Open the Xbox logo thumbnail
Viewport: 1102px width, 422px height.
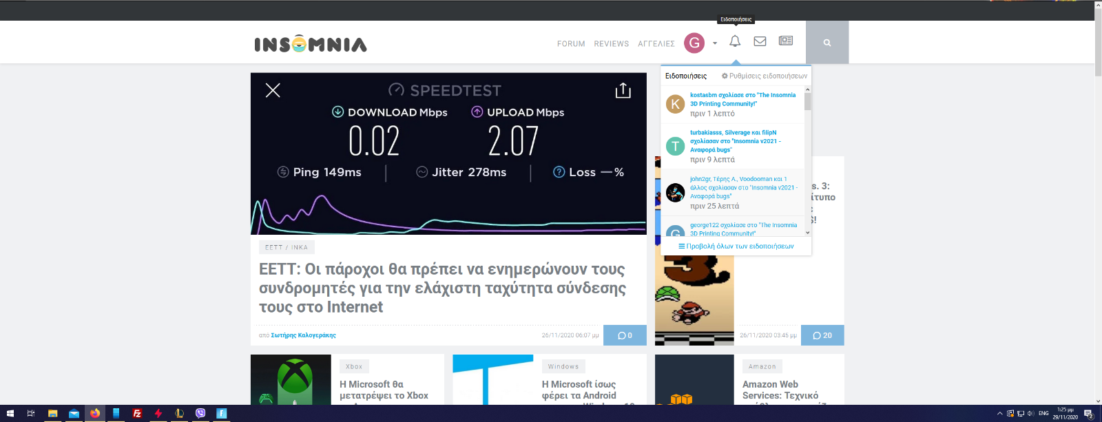click(291, 379)
